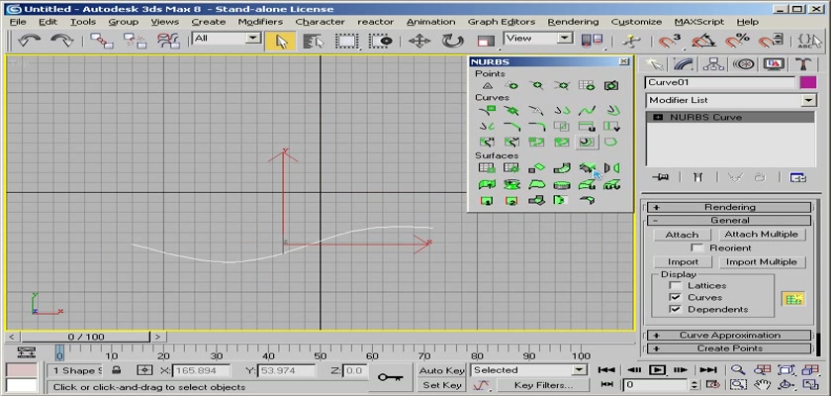Expand the Create Points rollout

pyautogui.click(x=729, y=348)
